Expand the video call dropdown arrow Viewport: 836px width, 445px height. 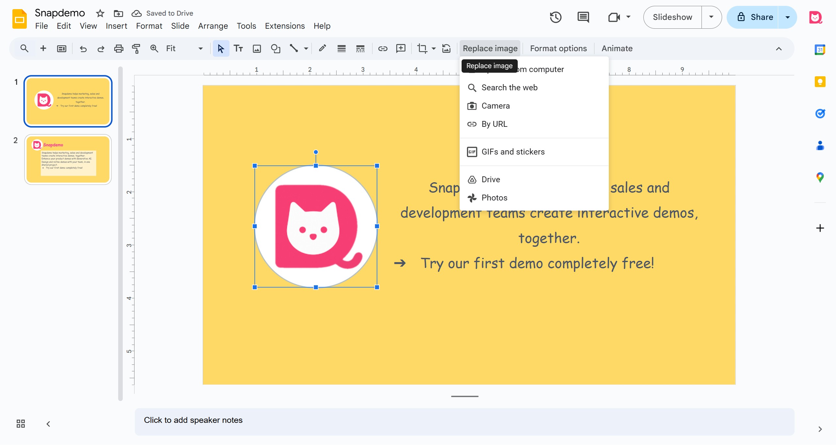pos(628,17)
